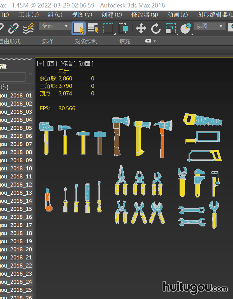Activate the Select Object tool
The image size is (233, 299).
(79, 28)
